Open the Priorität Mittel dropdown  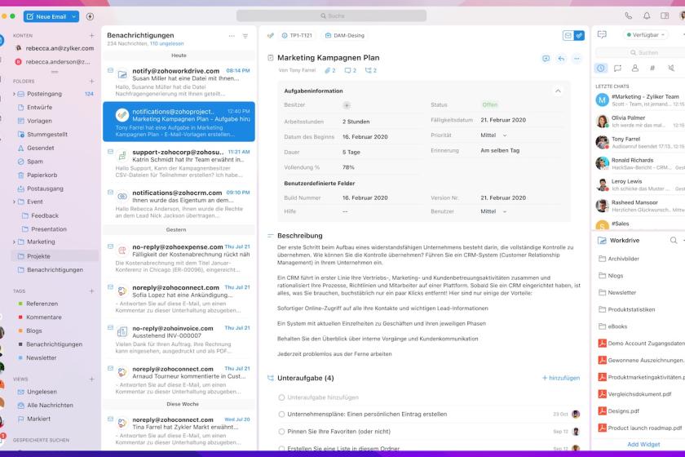[493, 135]
